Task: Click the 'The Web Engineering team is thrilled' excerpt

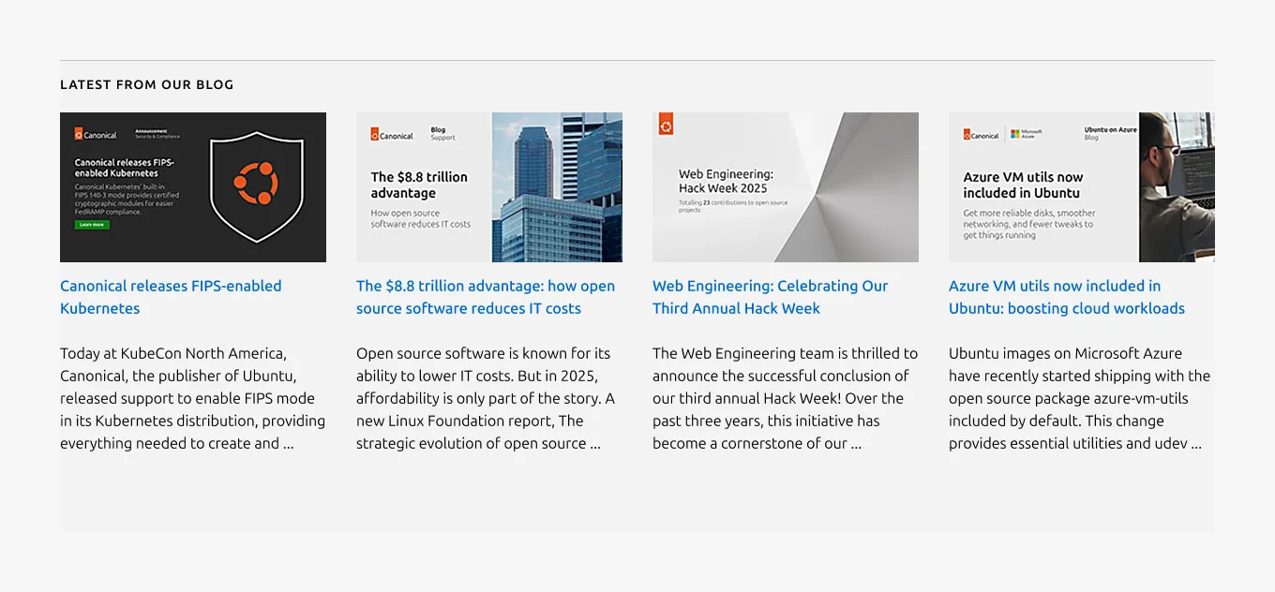Action: click(786, 398)
